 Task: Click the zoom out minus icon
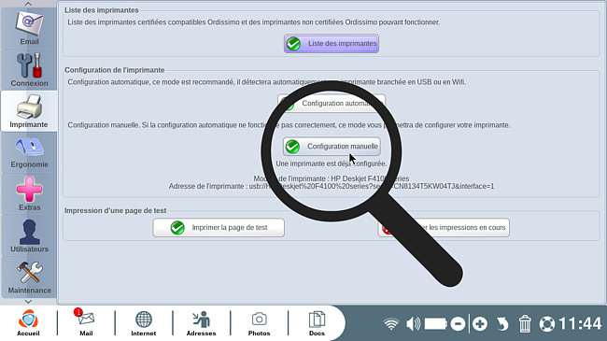458,323
